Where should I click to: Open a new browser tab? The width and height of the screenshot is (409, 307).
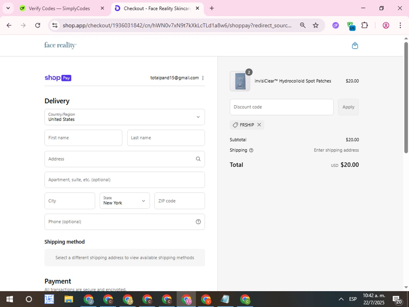(212, 8)
